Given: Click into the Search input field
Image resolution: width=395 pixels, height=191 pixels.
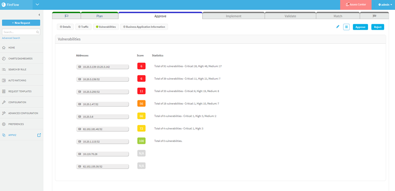Looking at the screenshot, I should pos(19,32).
